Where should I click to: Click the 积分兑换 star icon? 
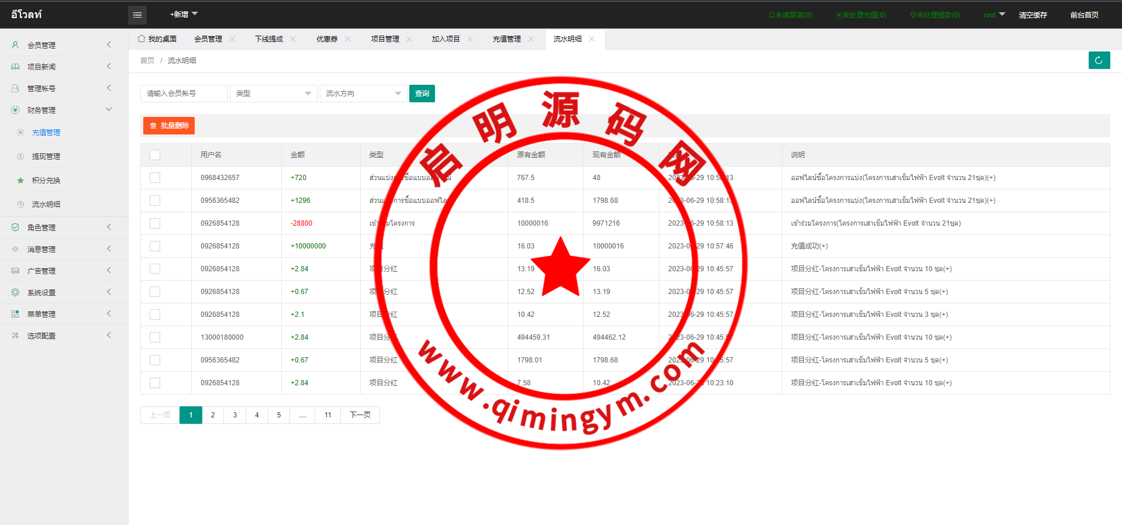(x=20, y=181)
